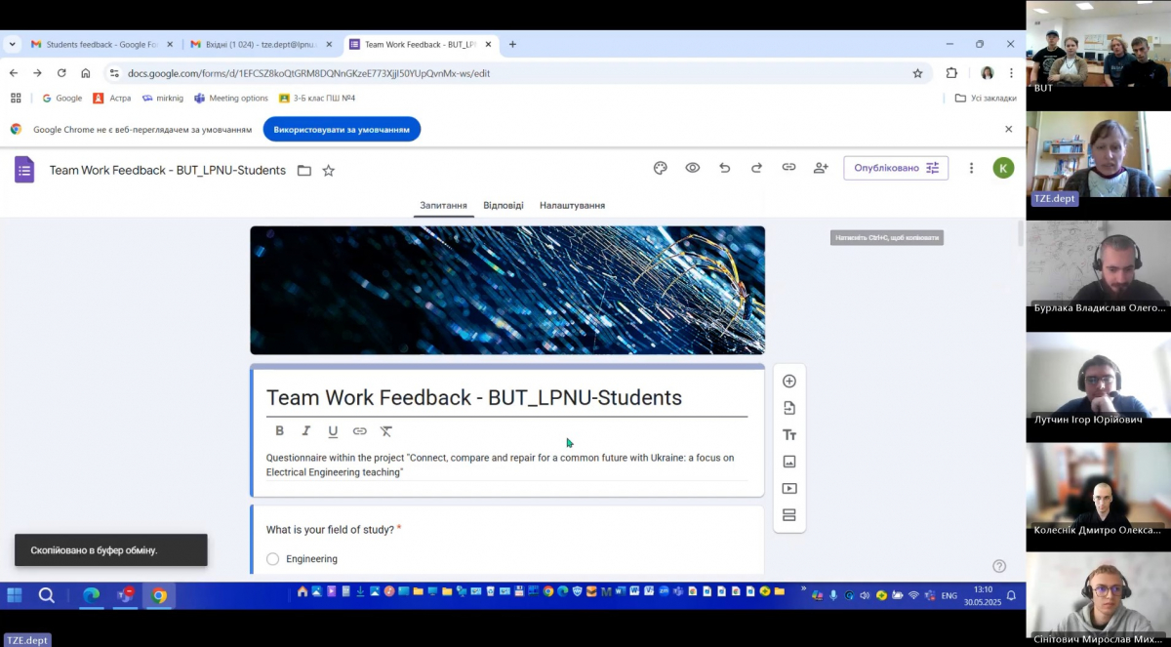Expand the Chrome tab search chevron
Image resolution: width=1171 pixels, height=647 pixels.
point(13,44)
